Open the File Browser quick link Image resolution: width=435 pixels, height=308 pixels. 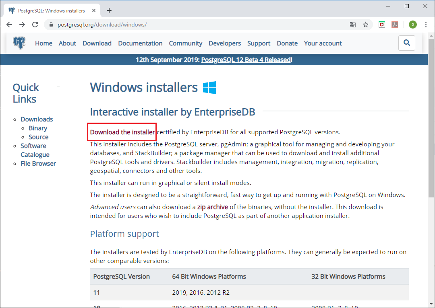[38, 163]
